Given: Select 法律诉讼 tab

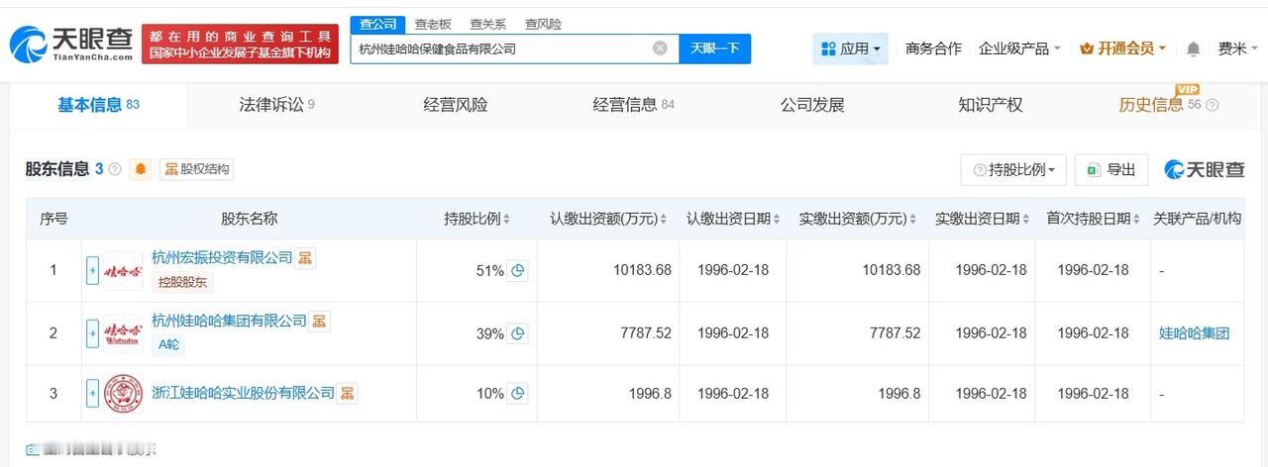Looking at the screenshot, I should tap(276, 105).
